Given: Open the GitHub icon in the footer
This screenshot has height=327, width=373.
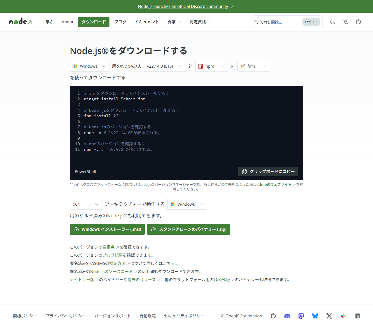Looking at the screenshot, I should [x=273, y=316].
